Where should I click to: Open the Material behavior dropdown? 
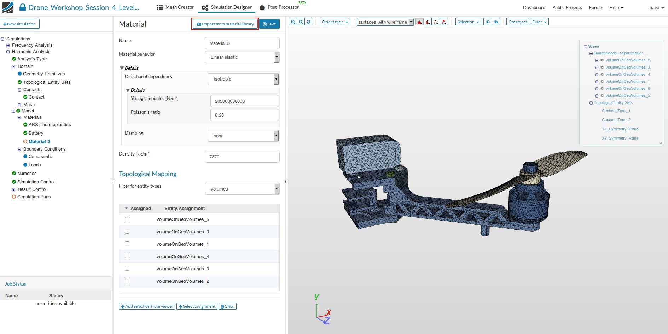click(242, 57)
